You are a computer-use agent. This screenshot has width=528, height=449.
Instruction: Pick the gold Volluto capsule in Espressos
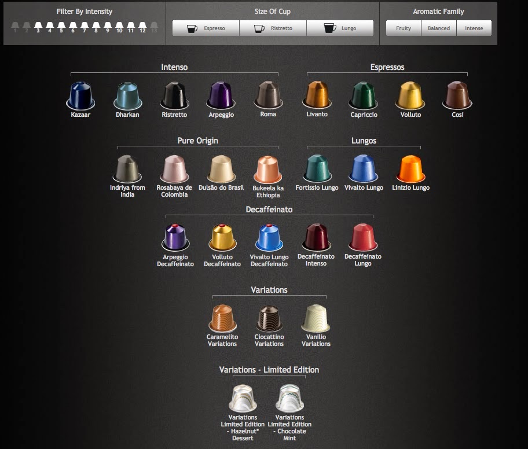410,95
